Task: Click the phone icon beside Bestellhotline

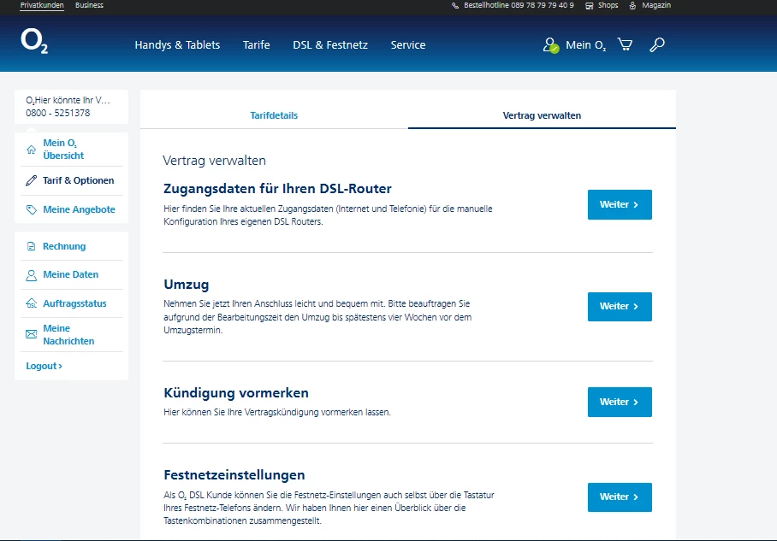Action: [x=455, y=5]
